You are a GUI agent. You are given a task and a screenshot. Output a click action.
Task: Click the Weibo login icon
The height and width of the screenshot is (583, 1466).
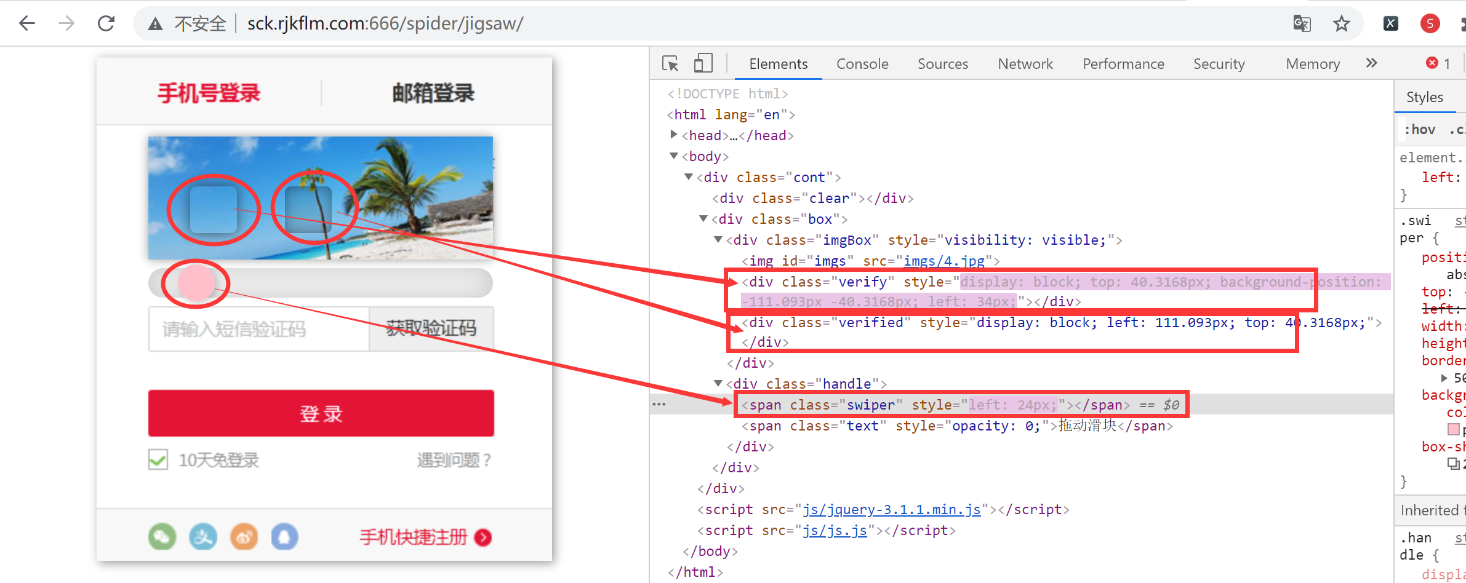[244, 537]
